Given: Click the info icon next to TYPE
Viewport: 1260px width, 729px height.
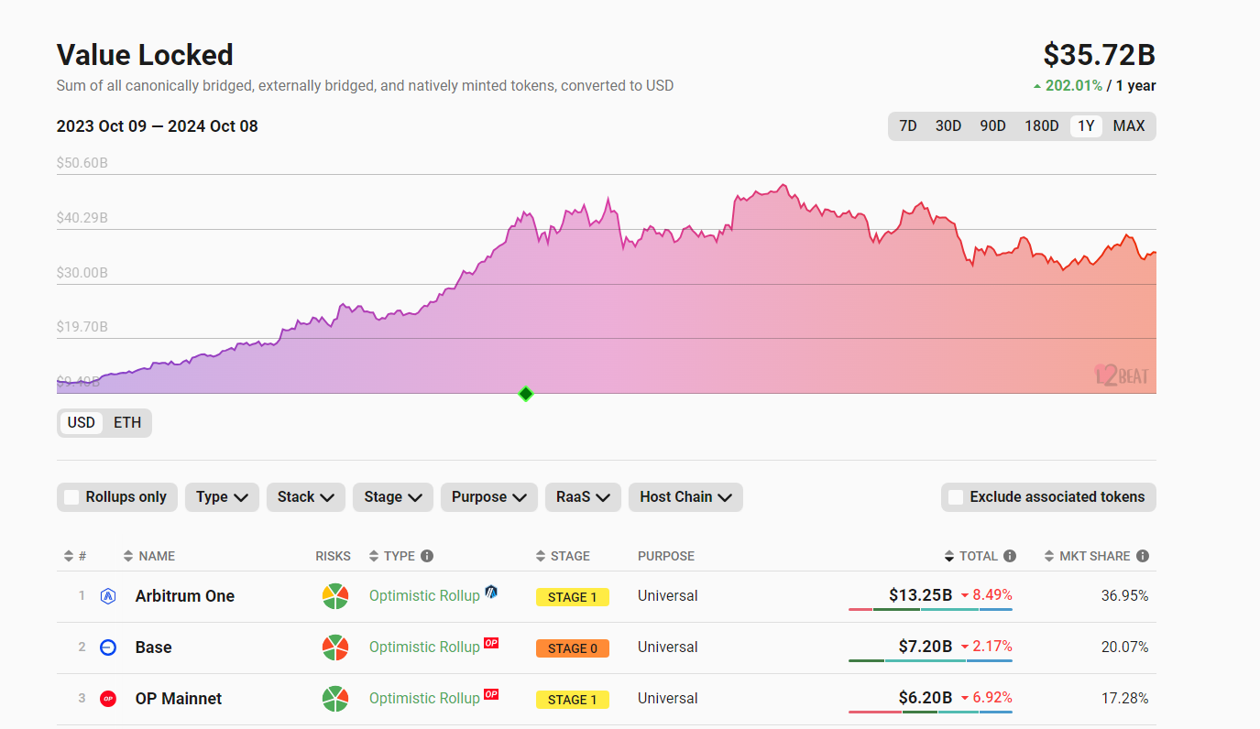Looking at the screenshot, I should (x=427, y=556).
